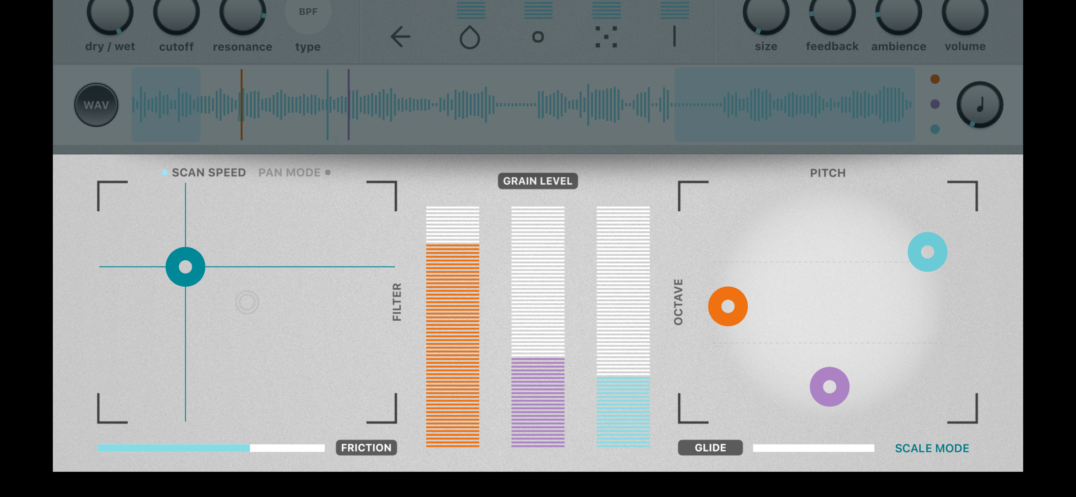Toggle the orange grain layer dot
The width and height of the screenshot is (1076, 497).
pyautogui.click(x=935, y=79)
